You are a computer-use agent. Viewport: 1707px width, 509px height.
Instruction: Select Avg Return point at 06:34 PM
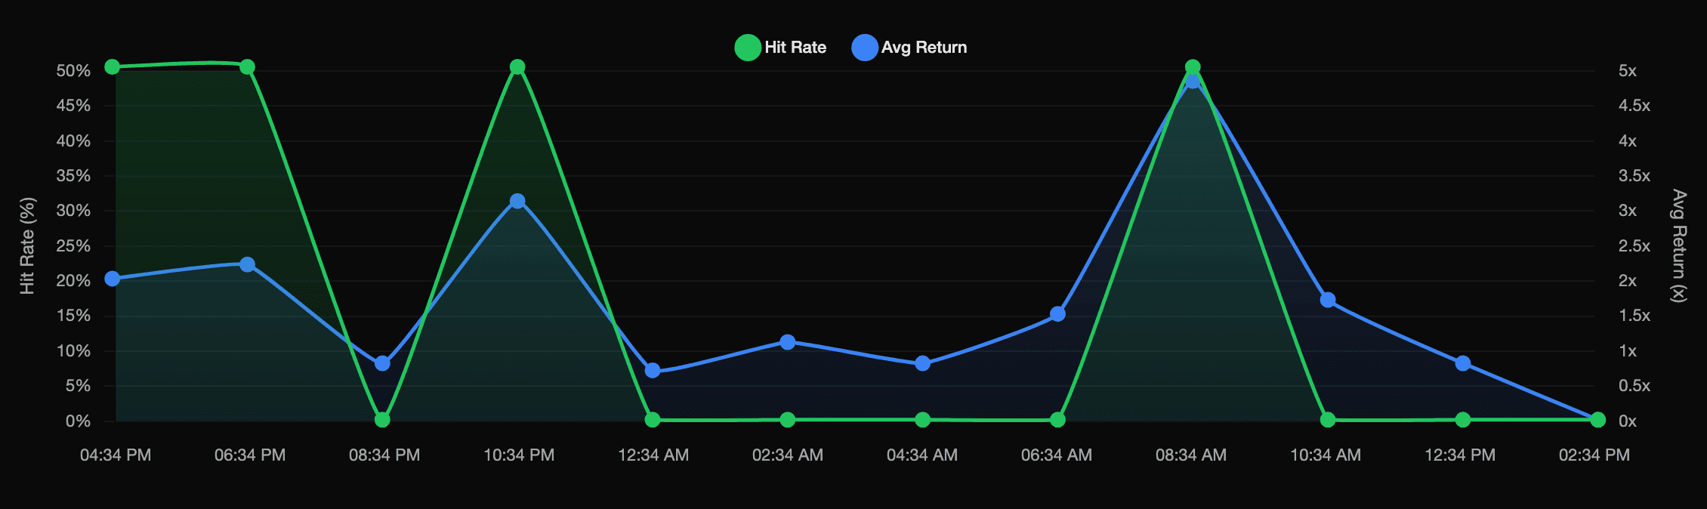pos(247,264)
